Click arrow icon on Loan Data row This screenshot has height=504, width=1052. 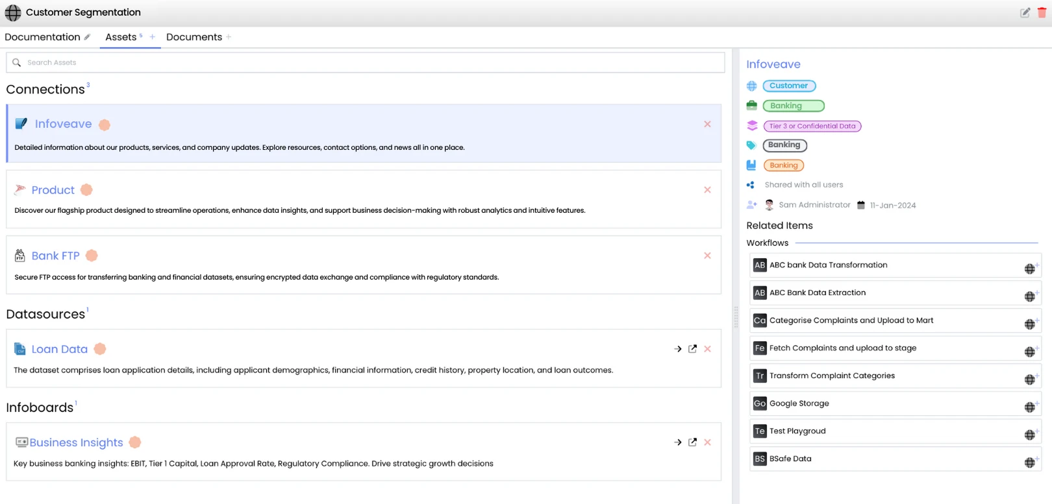678,349
